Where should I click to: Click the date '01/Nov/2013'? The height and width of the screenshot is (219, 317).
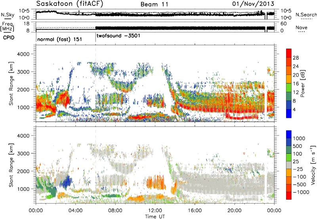(253, 4)
